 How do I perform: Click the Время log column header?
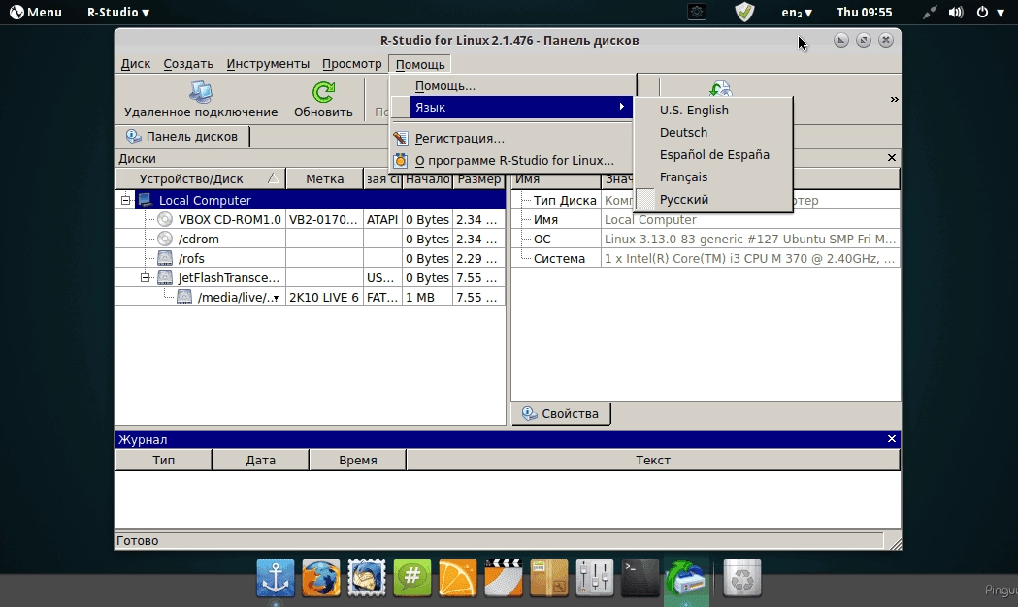[x=358, y=460]
